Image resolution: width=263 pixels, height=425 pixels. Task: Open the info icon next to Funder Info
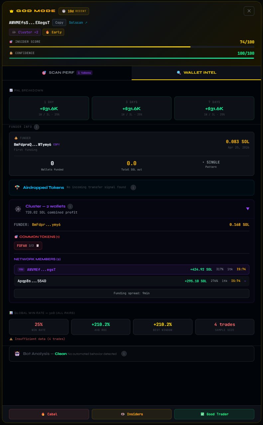tap(37, 127)
